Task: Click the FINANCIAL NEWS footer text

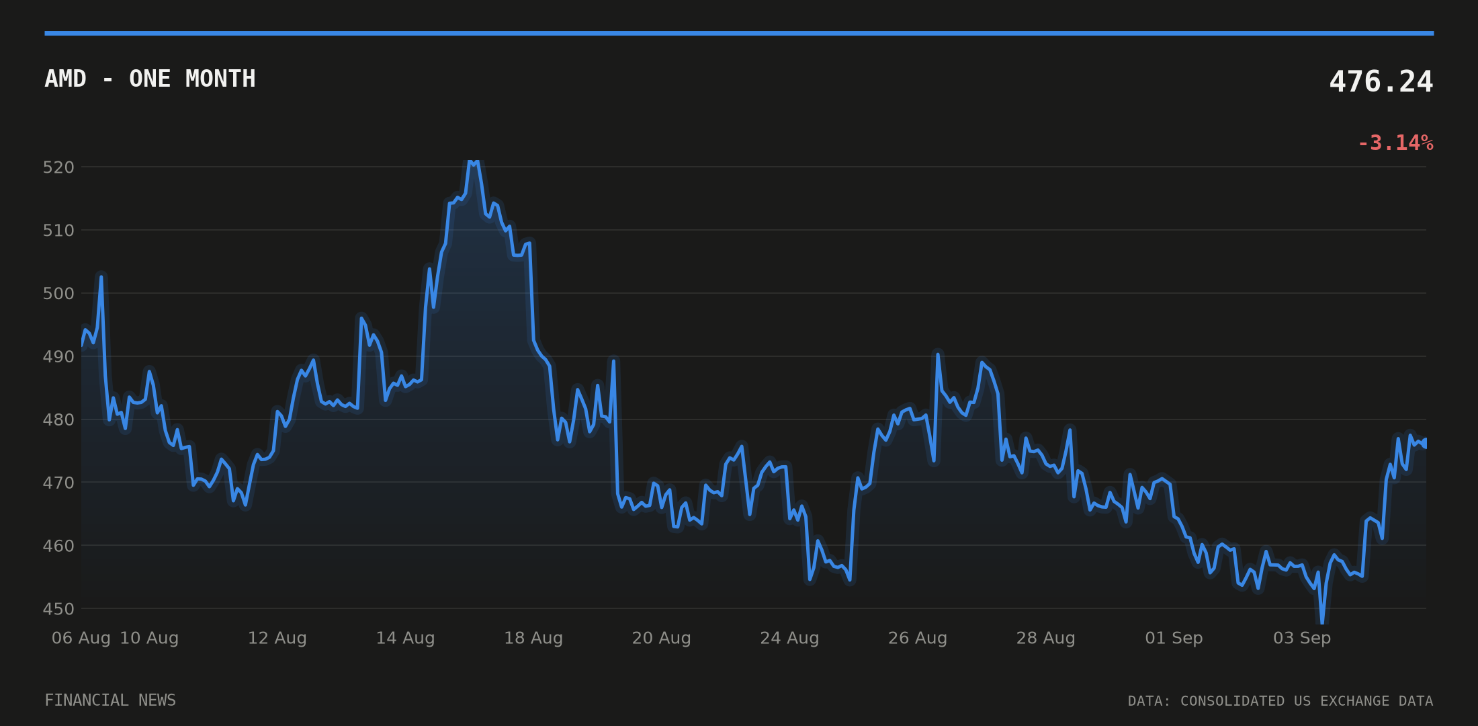Action: coord(110,700)
